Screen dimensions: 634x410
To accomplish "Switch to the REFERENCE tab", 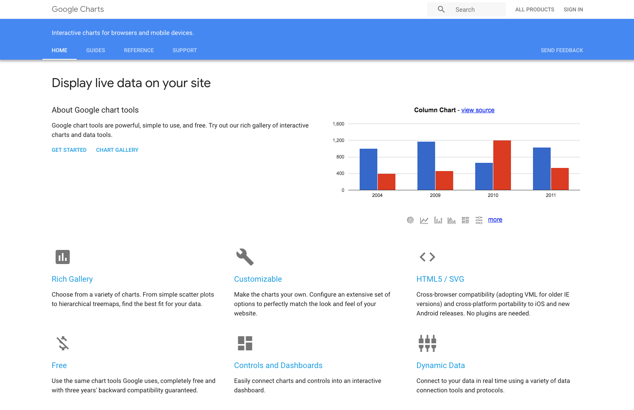I will 139,50.
